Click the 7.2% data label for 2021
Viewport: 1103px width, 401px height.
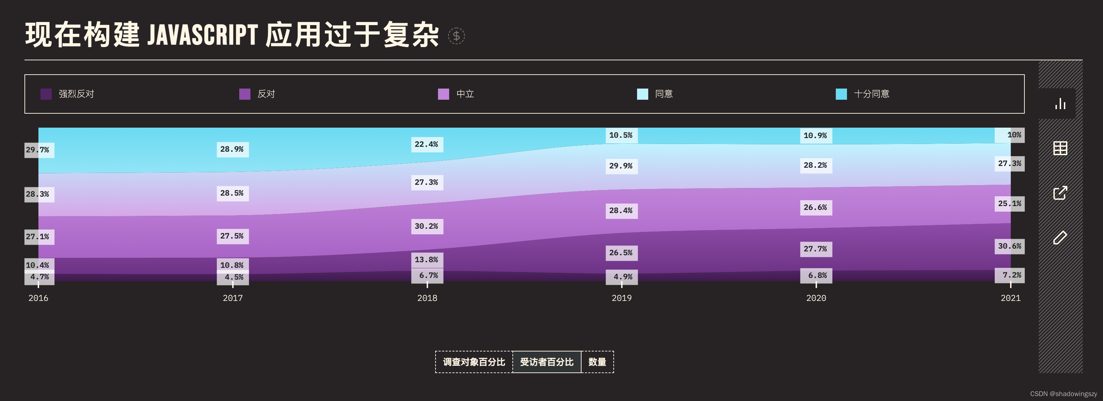pos(1009,275)
